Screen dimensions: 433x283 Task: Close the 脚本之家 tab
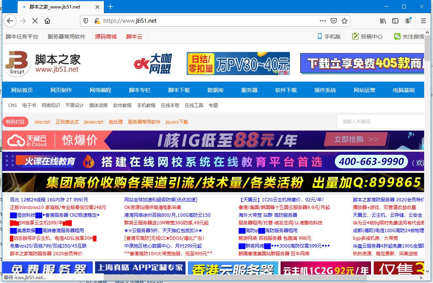(x=97, y=7)
